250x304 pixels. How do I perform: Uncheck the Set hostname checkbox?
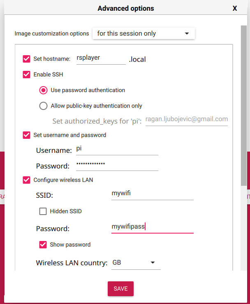pos(26,59)
